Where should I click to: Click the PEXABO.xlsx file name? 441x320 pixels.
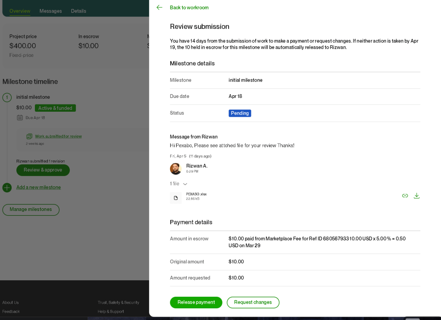(x=196, y=194)
